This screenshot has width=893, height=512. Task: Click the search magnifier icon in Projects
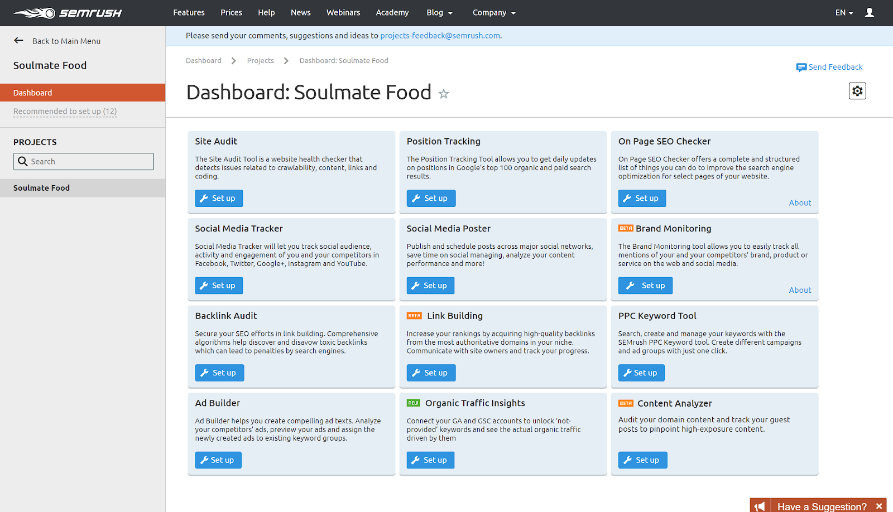[23, 161]
